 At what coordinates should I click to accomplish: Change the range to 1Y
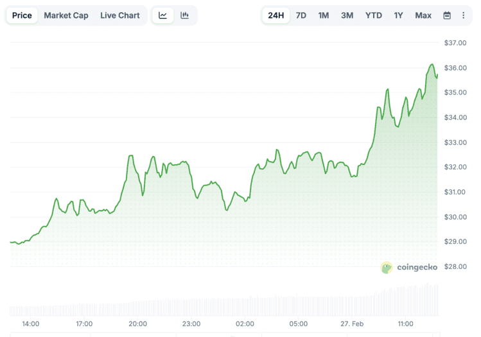tap(399, 15)
